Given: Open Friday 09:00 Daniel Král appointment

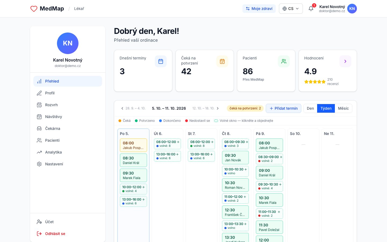Looking at the screenshot, I should (x=270, y=173).
